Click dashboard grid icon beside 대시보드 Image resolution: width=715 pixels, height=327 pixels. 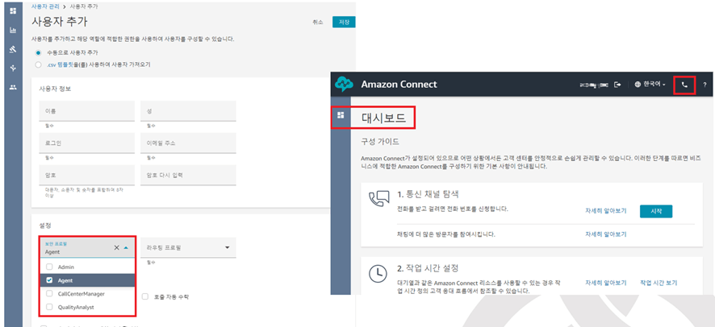point(341,115)
